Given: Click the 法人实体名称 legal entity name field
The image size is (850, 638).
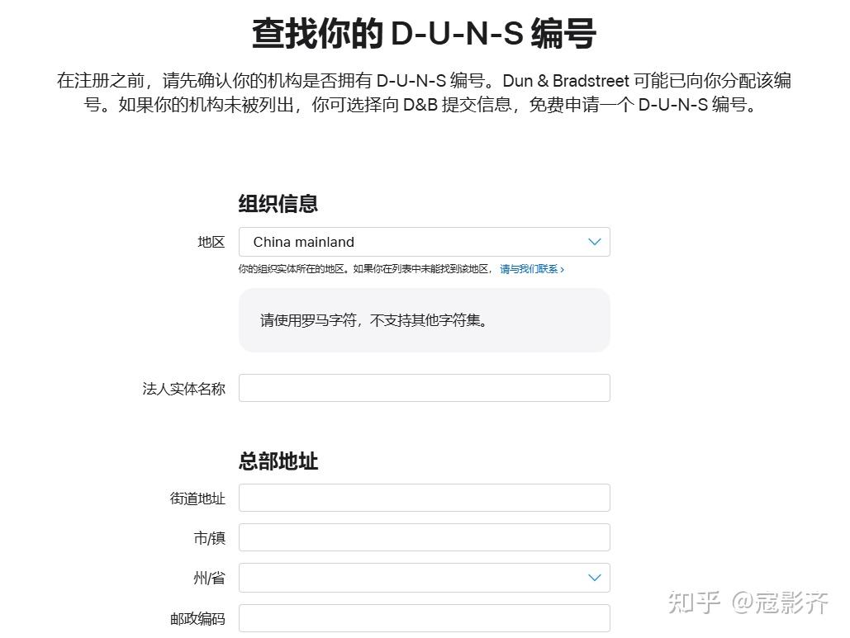Looking at the screenshot, I should (x=424, y=388).
